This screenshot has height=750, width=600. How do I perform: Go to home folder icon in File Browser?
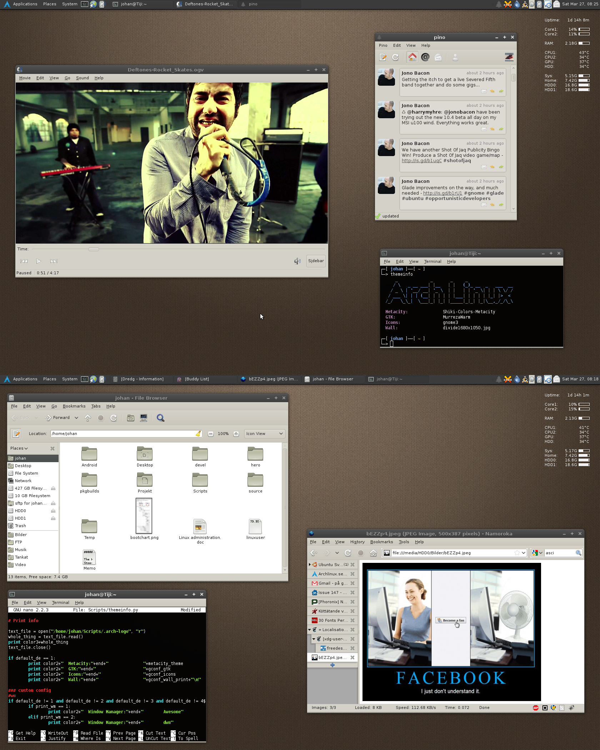[x=130, y=418]
